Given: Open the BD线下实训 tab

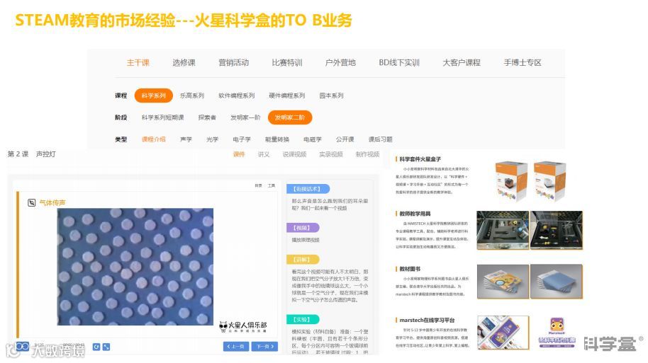Looking at the screenshot, I should [399, 63].
